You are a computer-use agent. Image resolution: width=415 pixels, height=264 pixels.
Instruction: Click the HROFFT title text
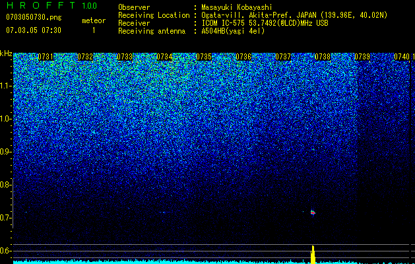(x=41, y=5)
